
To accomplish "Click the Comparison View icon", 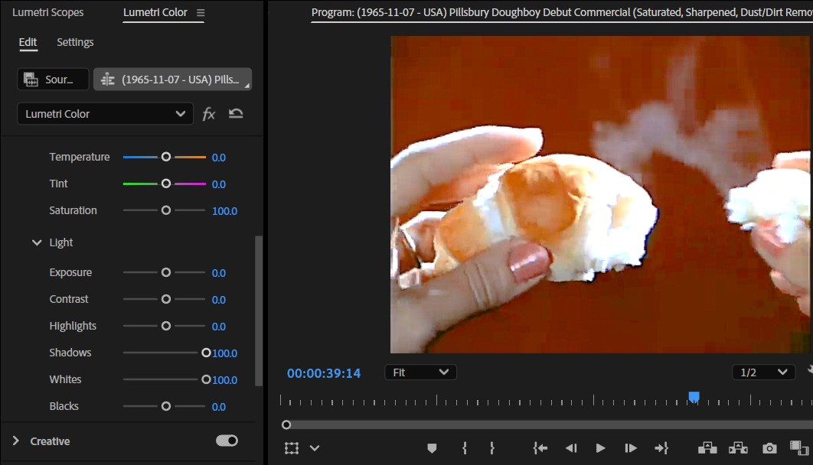I will point(799,448).
